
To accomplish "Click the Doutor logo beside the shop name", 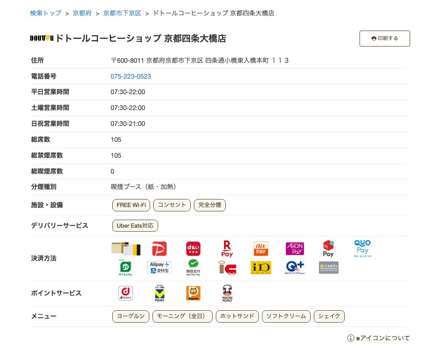I will (42, 38).
